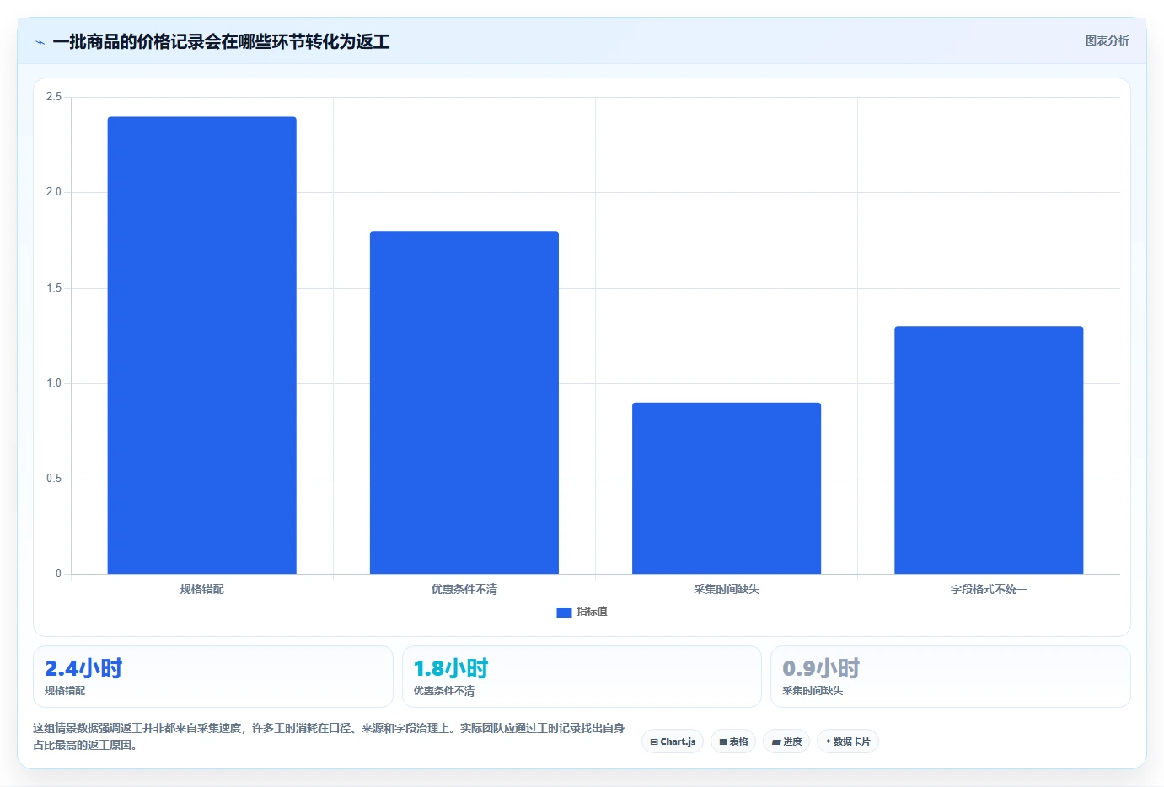1164x787 pixels.
Task: Click the Chart.js tag
Action: pos(673,741)
